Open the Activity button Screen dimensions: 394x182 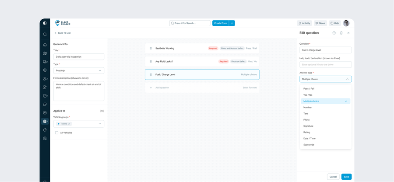(304, 23)
